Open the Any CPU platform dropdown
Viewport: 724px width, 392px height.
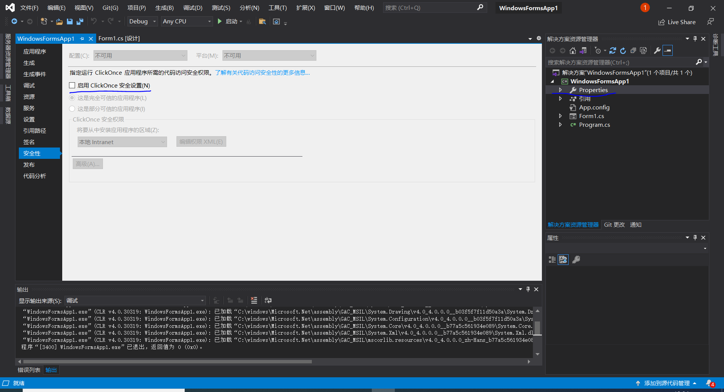(209, 21)
